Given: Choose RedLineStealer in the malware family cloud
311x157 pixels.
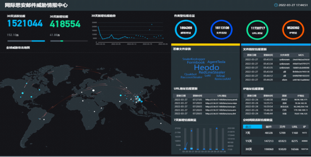Looking at the screenshot, I should (x=212, y=72).
